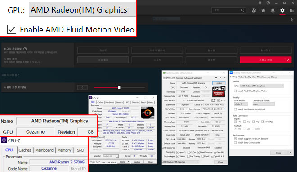297x172 pixels.
Task: Open the AFM Mode dropdown showing Mode 2
Action: [x=241, y=104]
